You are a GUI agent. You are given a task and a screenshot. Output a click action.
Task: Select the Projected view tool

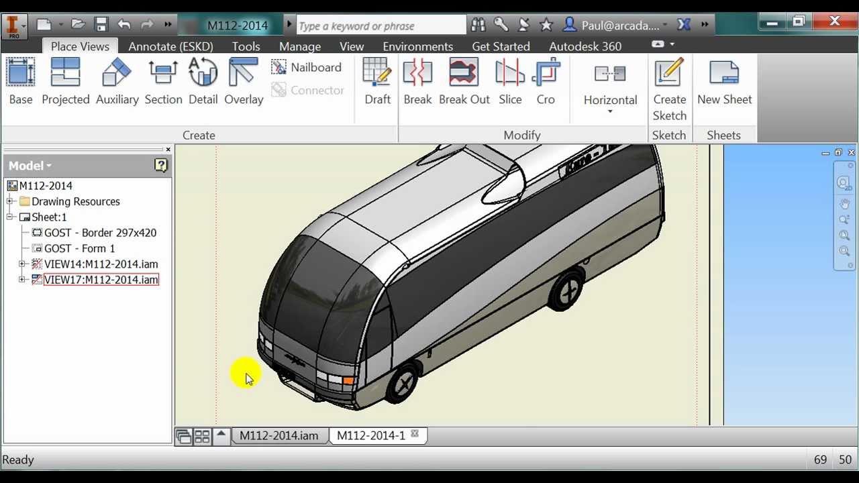(65, 81)
